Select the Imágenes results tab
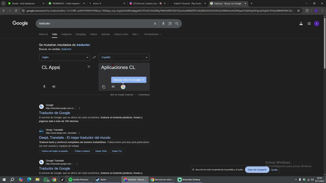326x183 pixels. click(x=66, y=34)
